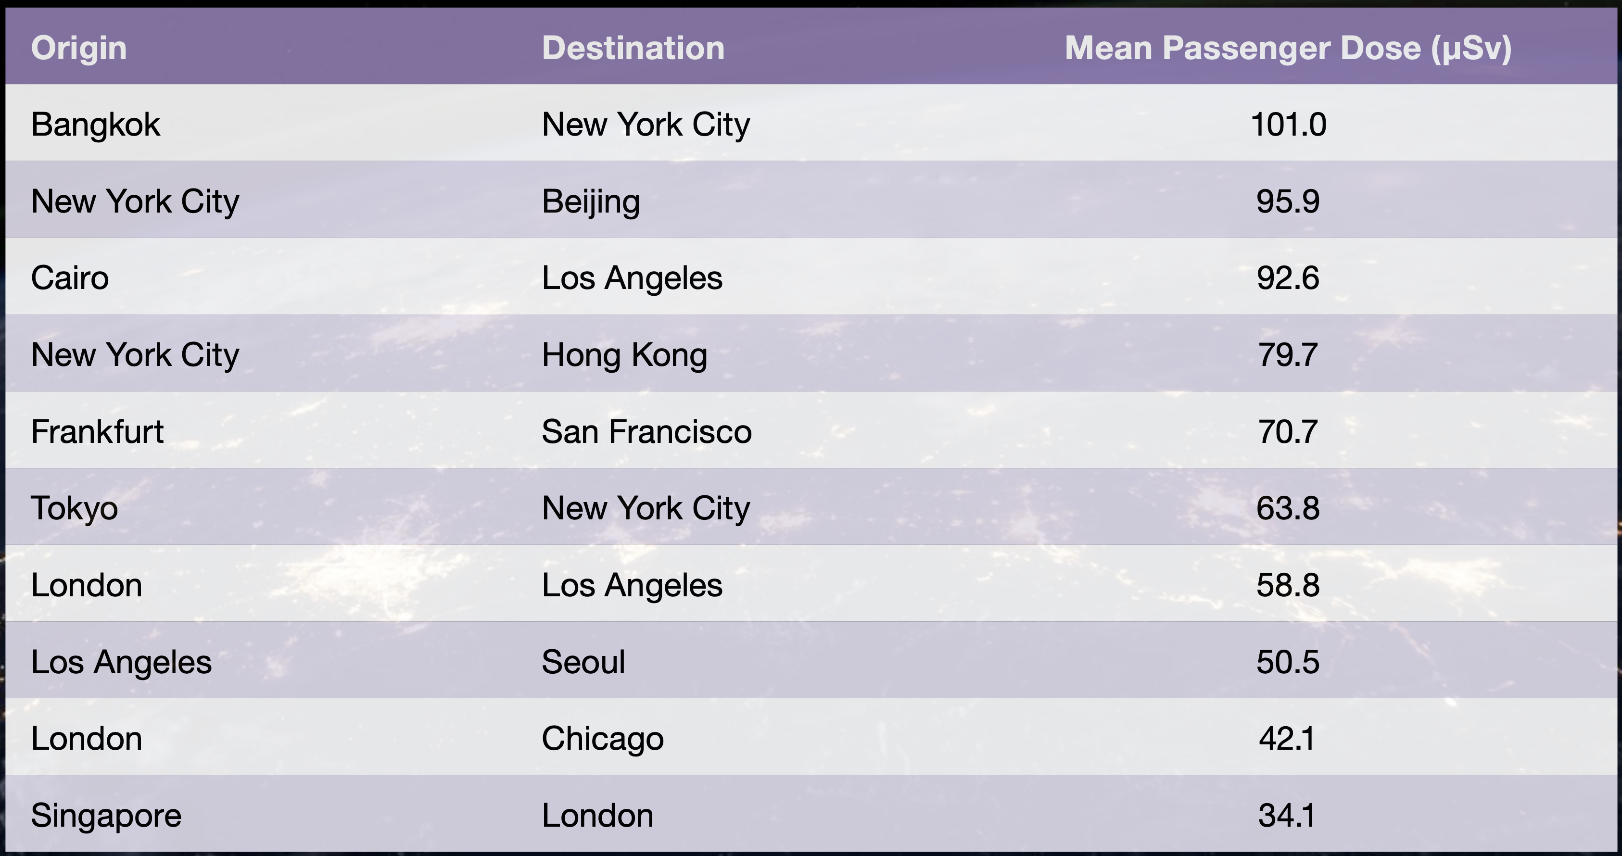Select the 92.6 dose cell
The image size is (1622, 856).
tap(1288, 278)
